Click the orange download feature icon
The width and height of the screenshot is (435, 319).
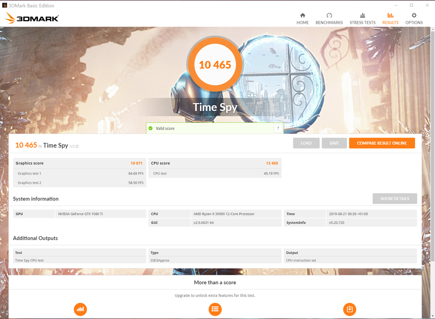350,309
